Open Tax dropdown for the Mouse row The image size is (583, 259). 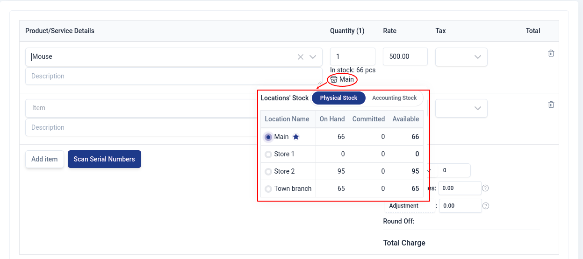point(461,57)
